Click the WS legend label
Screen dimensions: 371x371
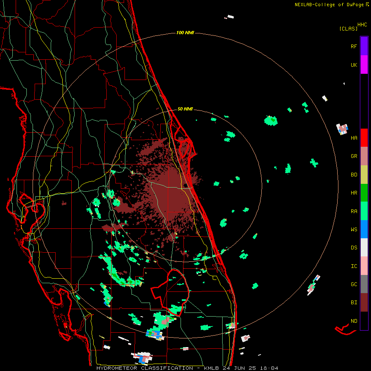tap(354, 230)
